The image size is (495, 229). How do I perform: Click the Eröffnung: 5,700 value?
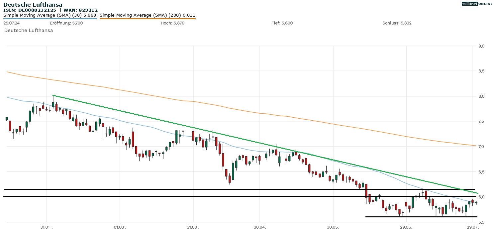click(66, 23)
